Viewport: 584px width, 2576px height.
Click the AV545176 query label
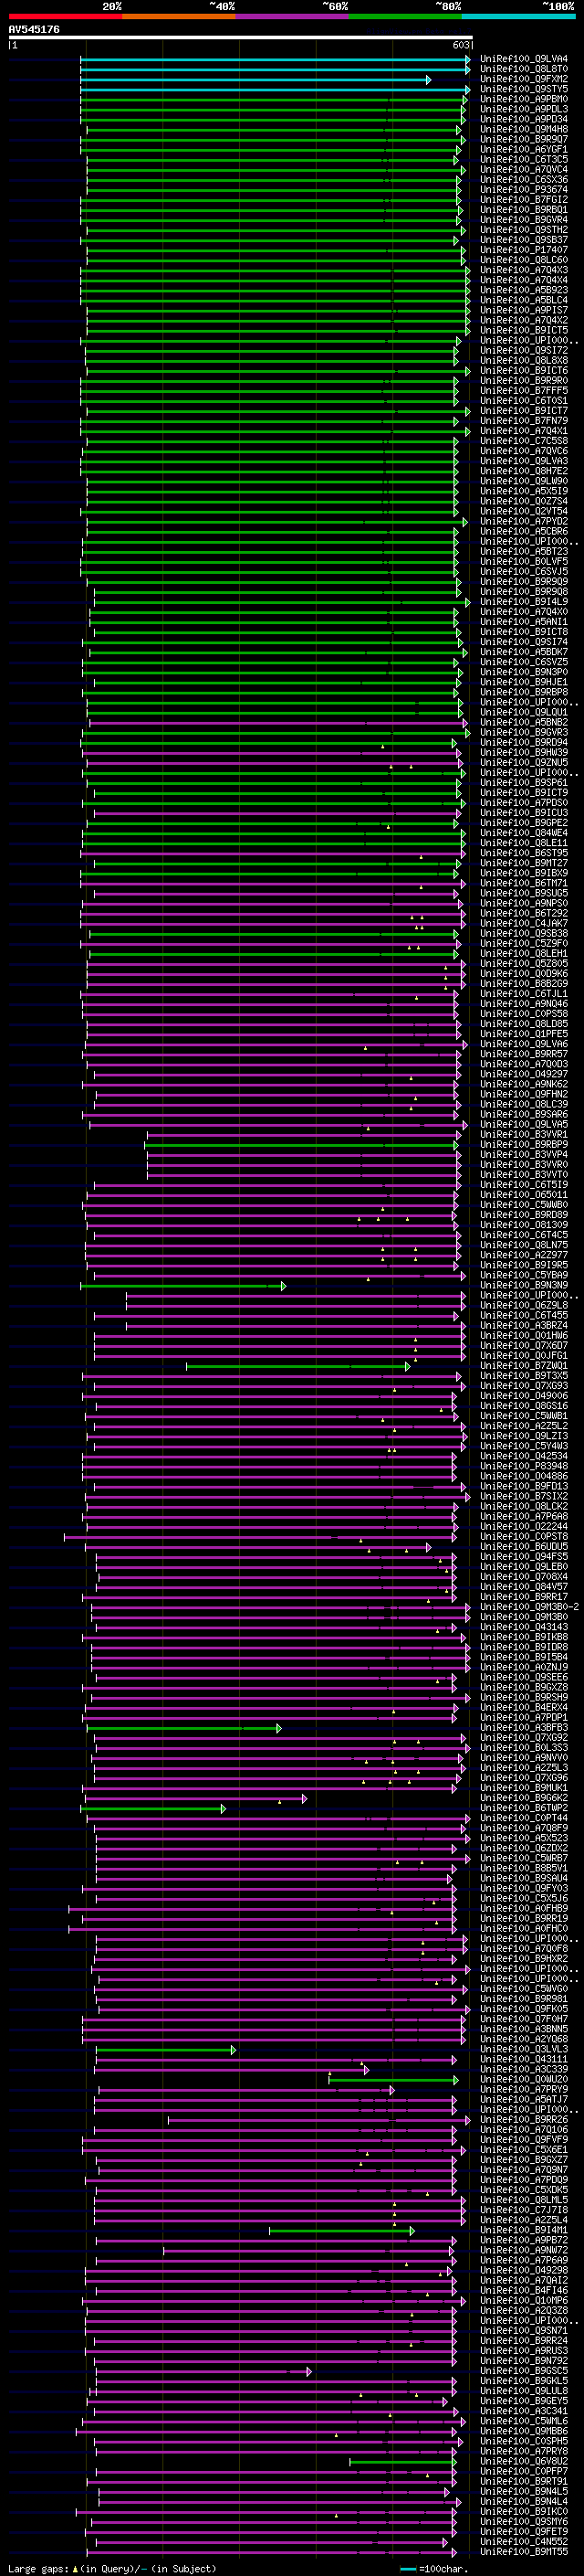pos(34,30)
